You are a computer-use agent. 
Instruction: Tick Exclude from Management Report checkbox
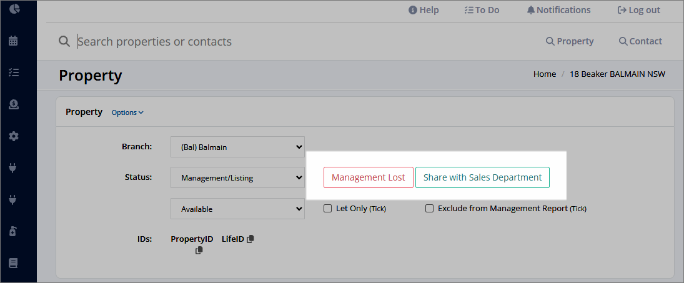point(429,209)
